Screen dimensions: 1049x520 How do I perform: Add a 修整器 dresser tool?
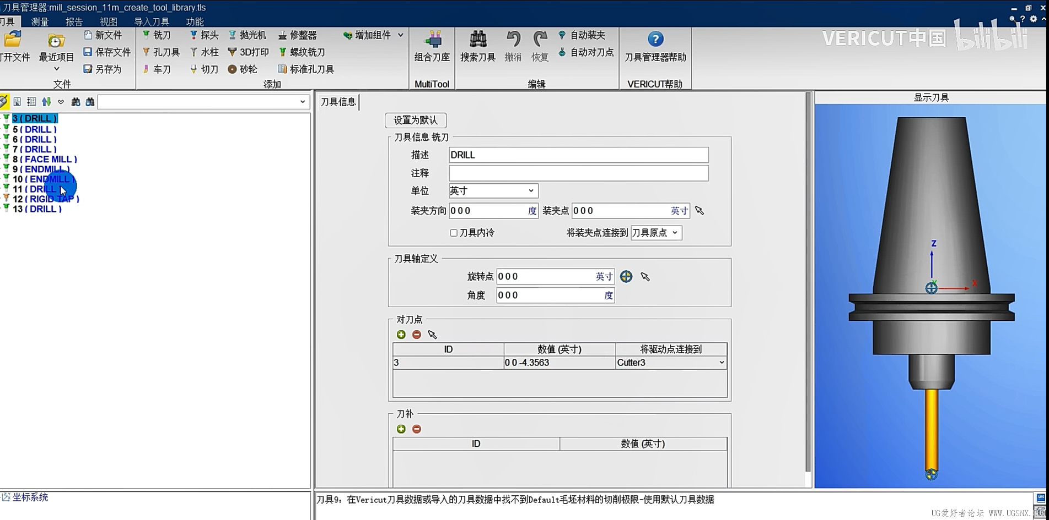coord(298,35)
